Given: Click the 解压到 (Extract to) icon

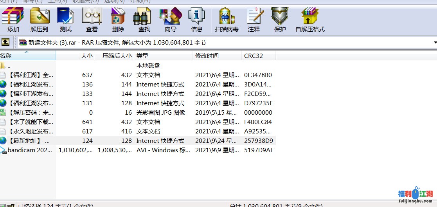Looking at the screenshot, I should 40,19.
